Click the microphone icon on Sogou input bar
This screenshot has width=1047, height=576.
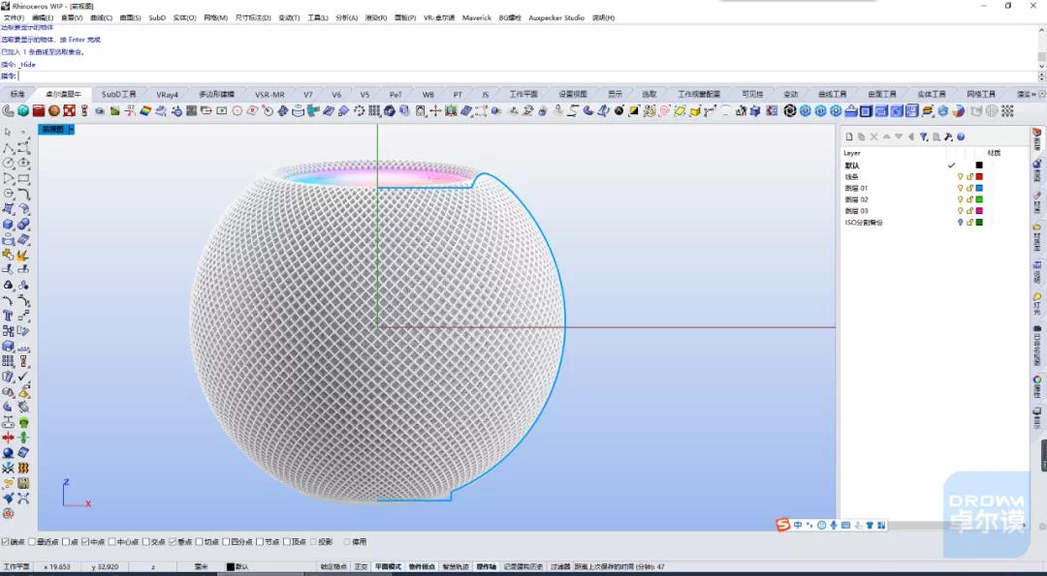tap(834, 526)
